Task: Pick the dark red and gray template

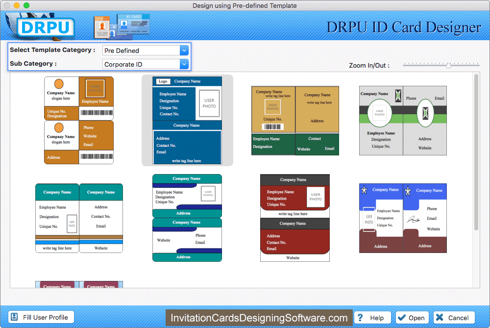Action: point(295,218)
